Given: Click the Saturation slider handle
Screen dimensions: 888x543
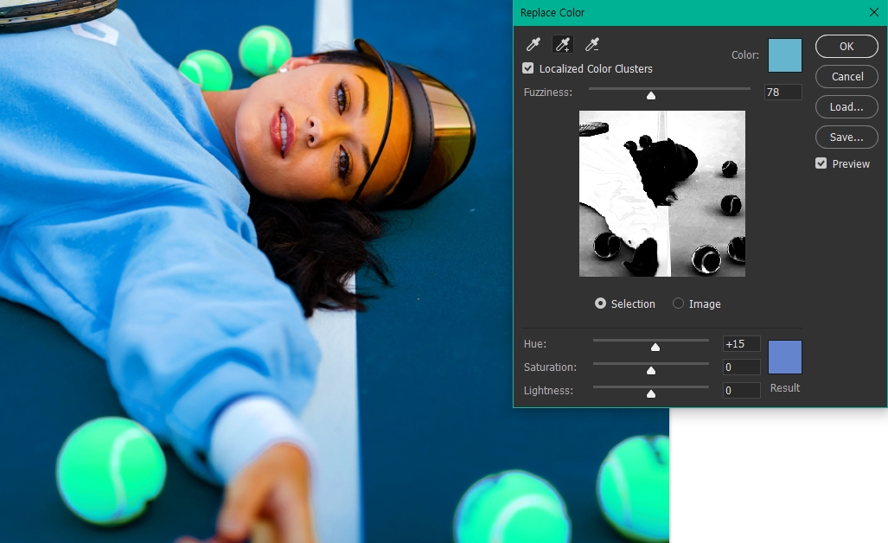Looking at the screenshot, I should pos(651,370).
